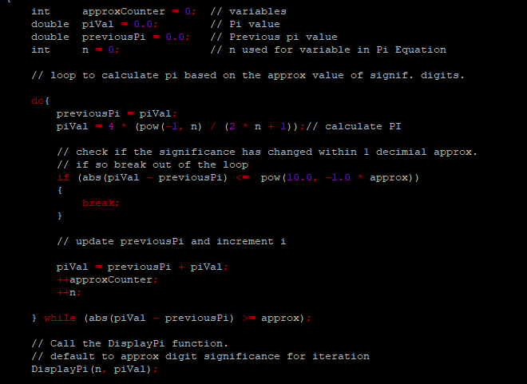Image resolution: width=527 pixels, height=384 pixels.
Task: Click the '++n;' statement
Action: point(69,292)
